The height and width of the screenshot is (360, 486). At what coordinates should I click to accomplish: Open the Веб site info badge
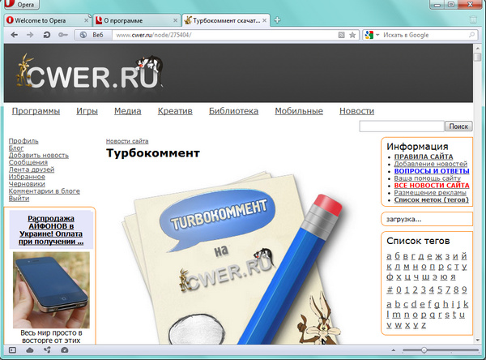point(91,35)
